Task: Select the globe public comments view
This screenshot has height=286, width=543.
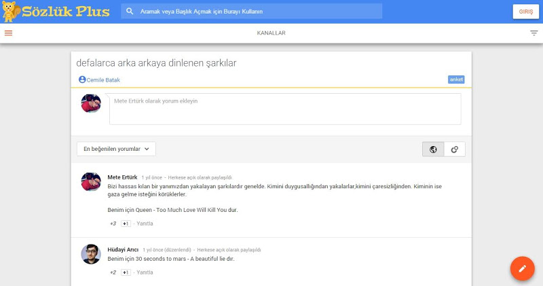Action: click(x=433, y=149)
